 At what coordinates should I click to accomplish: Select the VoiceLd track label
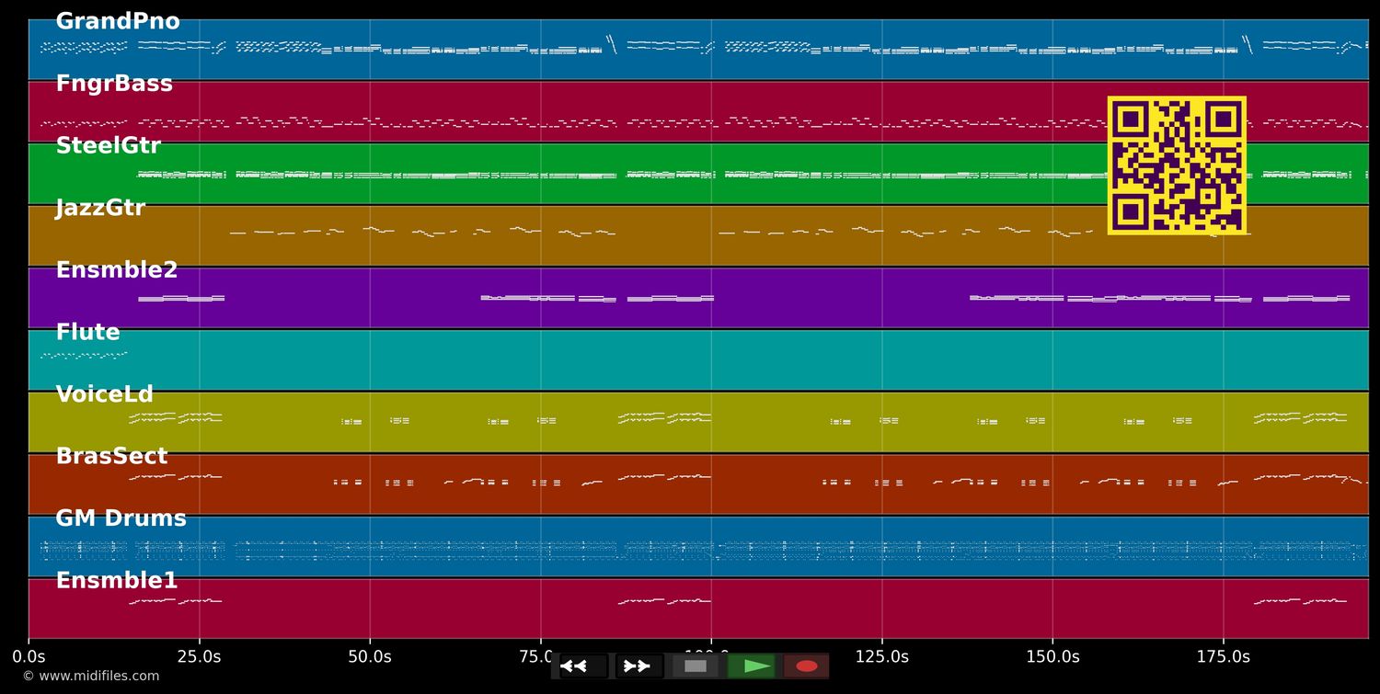coord(105,395)
